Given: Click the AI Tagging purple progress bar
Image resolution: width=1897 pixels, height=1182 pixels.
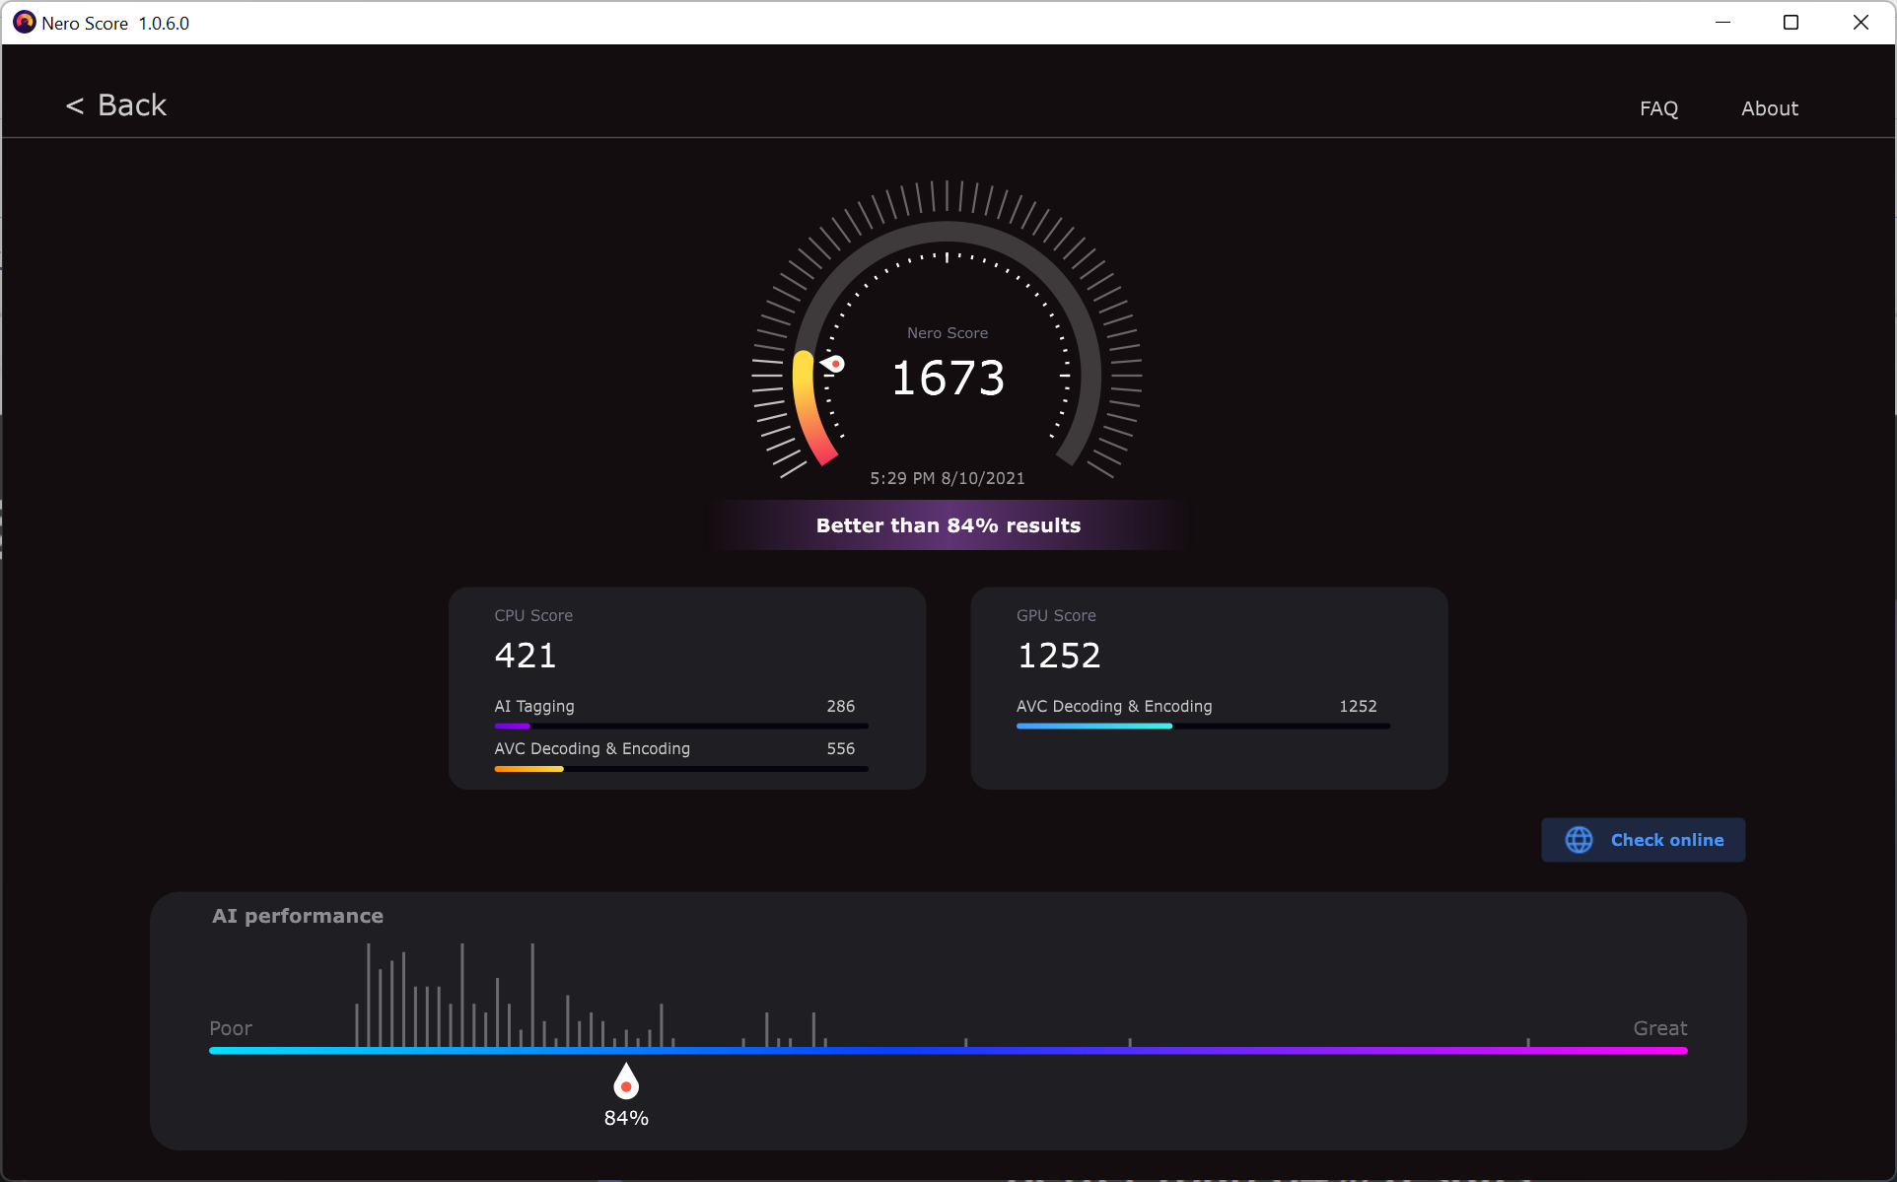Looking at the screenshot, I should pos(513,726).
